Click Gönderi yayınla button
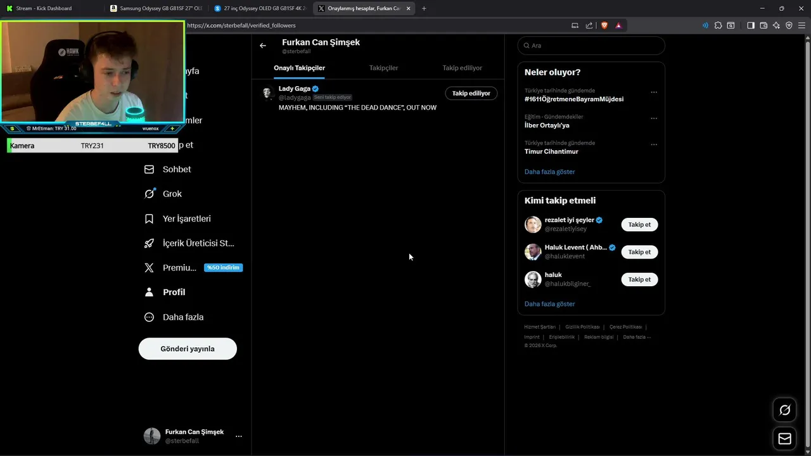811x456 pixels. click(x=188, y=349)
